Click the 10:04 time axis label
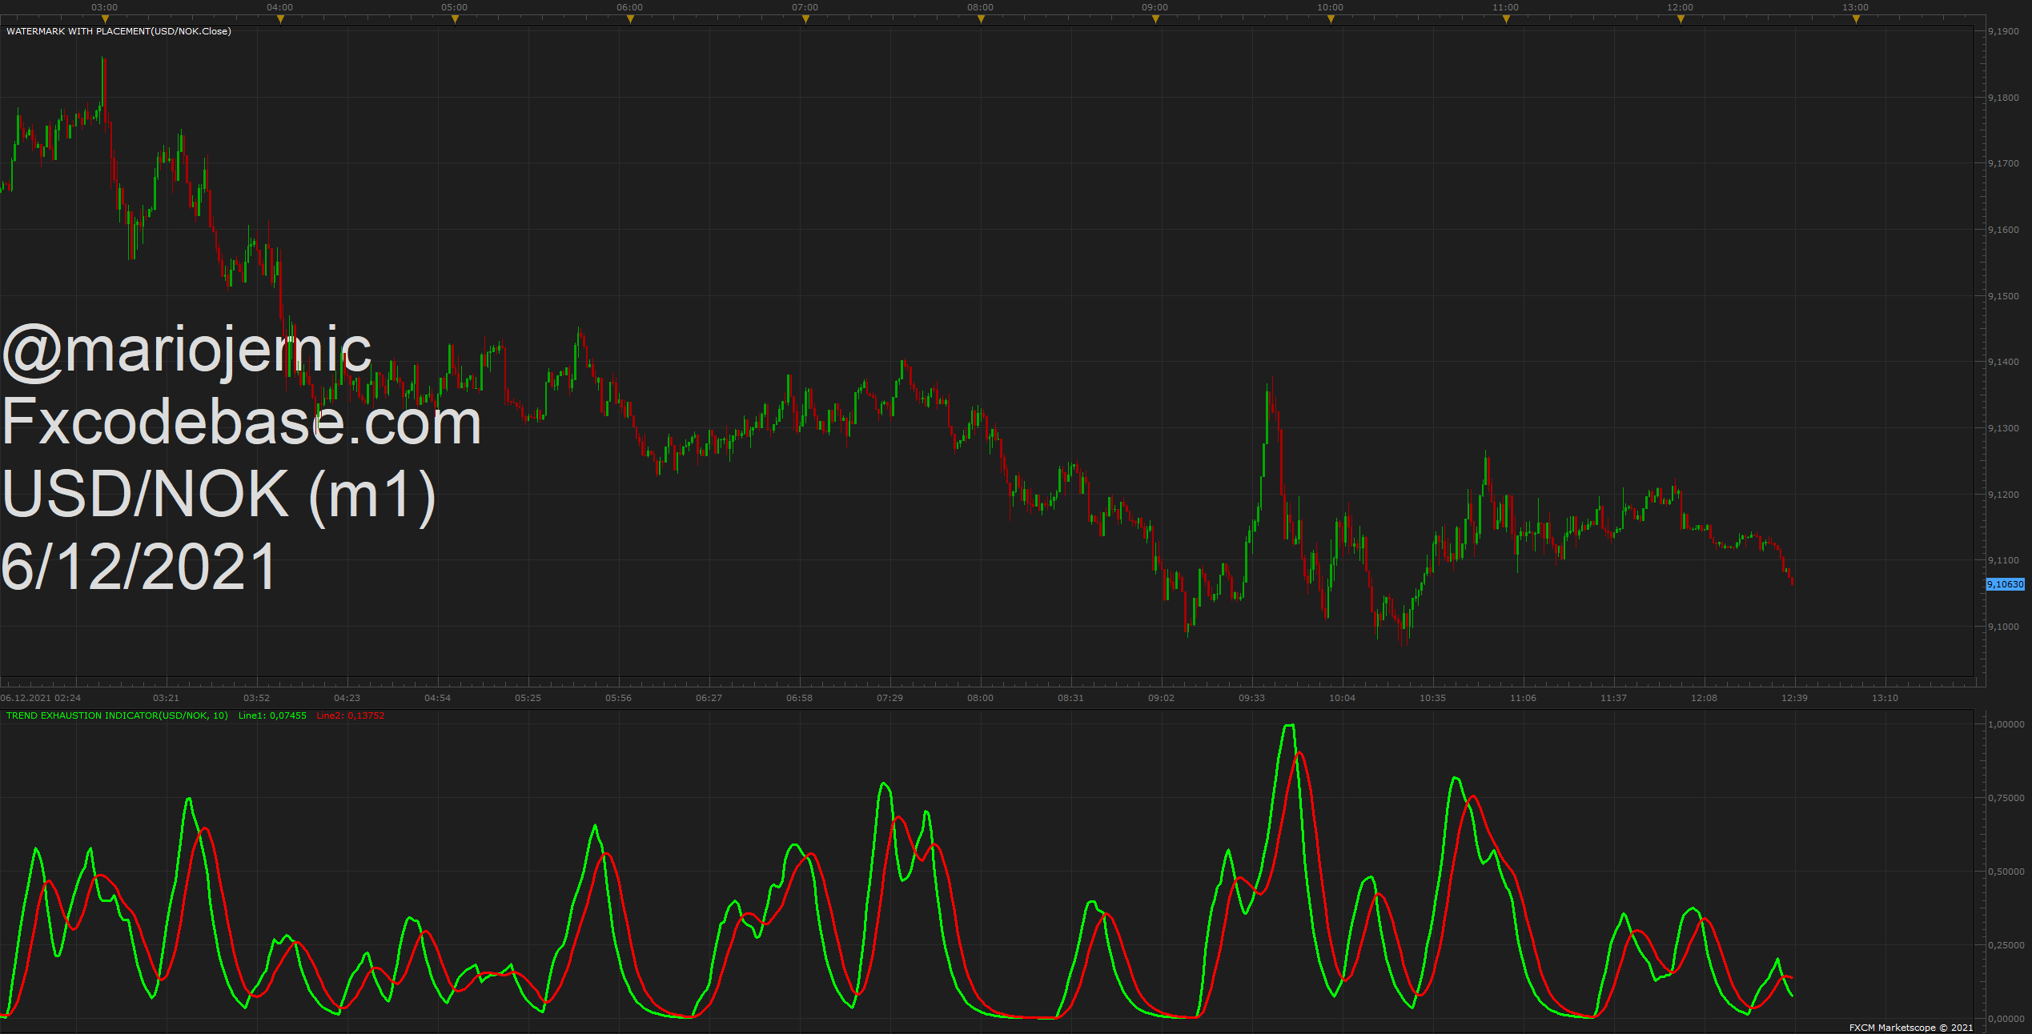2032x1034 pixels. 1342,698
